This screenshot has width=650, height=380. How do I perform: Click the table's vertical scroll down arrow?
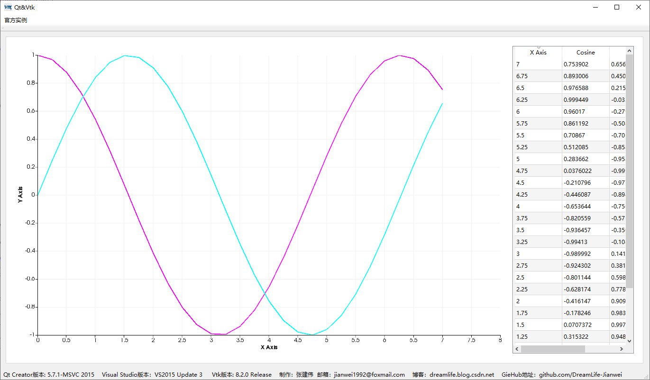point(630,340)
